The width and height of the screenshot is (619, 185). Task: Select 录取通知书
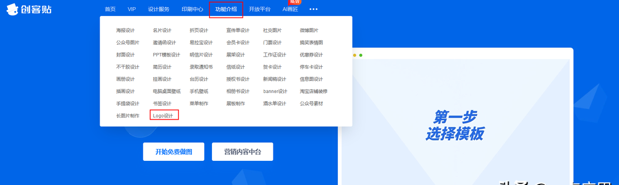pos(201,67)
